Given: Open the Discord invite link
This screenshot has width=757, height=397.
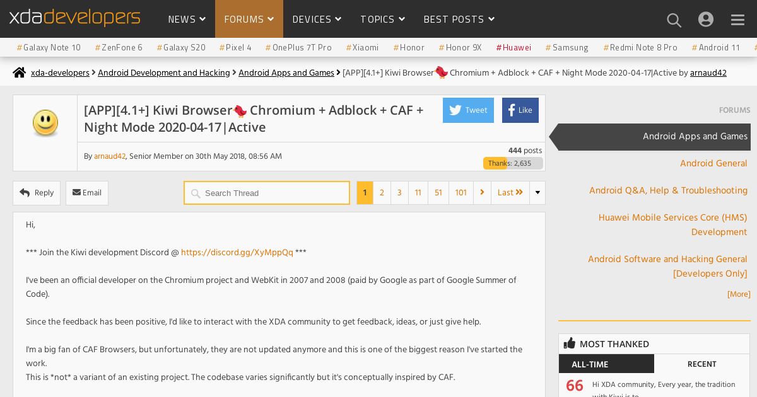Looking at the screenshot, I should click(x=237, y=253).
